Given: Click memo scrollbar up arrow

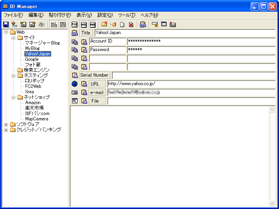Looking at the screenshot, I should (272, 109).
